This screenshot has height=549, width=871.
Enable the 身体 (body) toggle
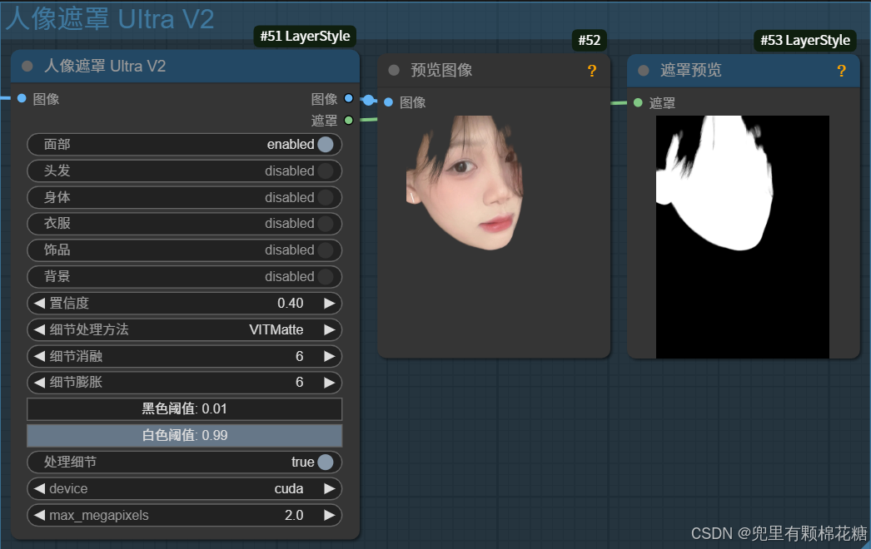pyautogui.click(x=325, y=197)
